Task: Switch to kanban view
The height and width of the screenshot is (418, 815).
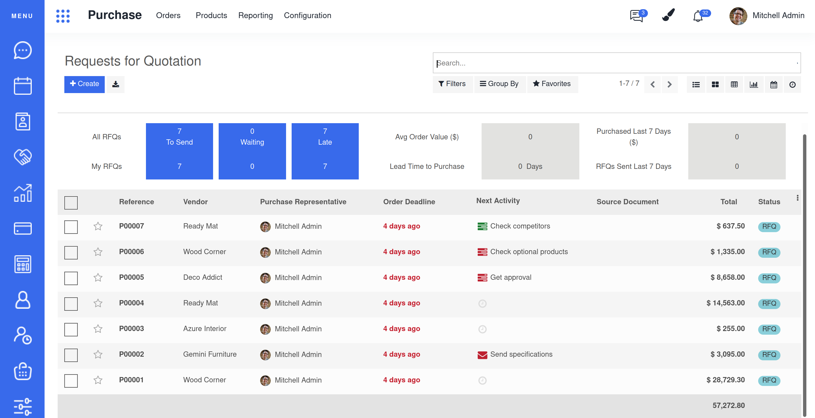Action: tap(715, 84)
